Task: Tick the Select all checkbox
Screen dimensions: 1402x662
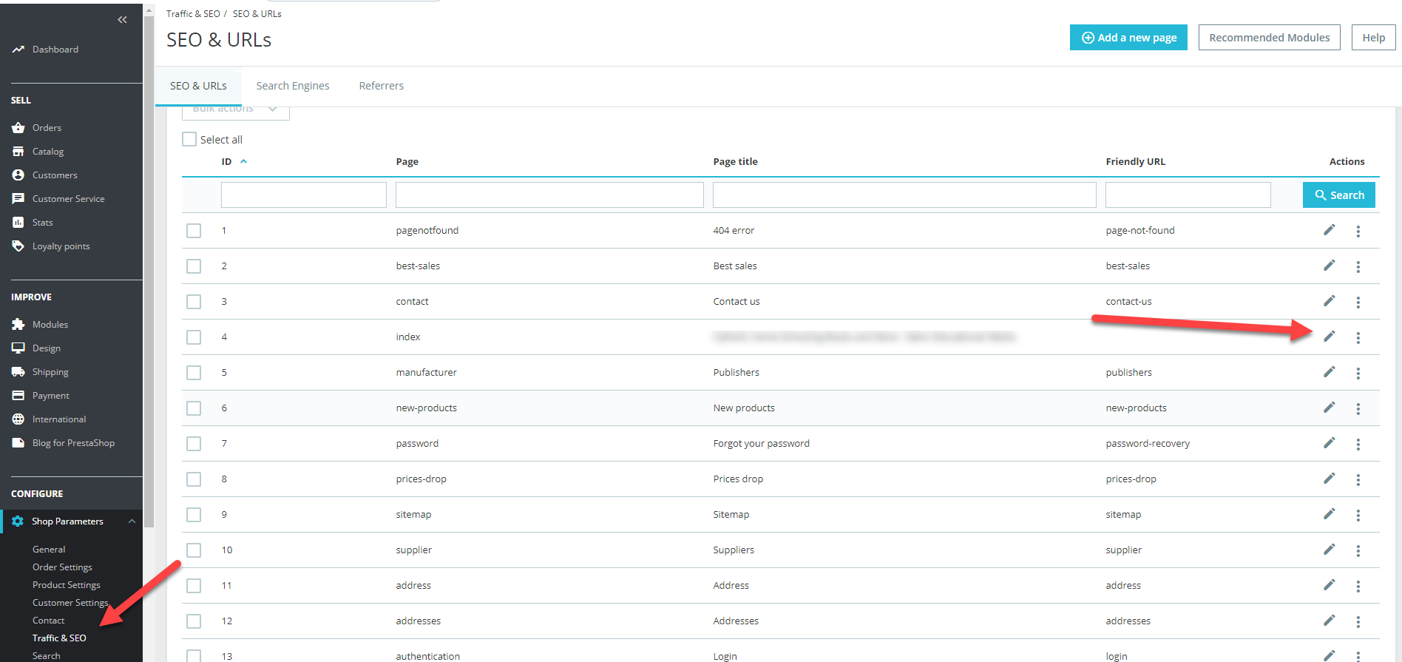Action: pyautogui.click(x=189, y=139)
